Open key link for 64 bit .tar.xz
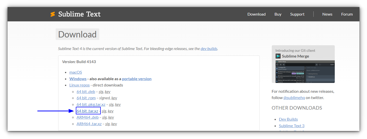 pyautogui.click(x=111, y=111)
